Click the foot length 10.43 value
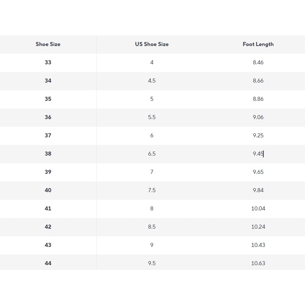305x305 pixels. (x=258, y=245)
